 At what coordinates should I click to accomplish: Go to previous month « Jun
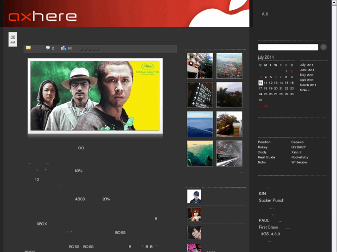pos(264,106)
